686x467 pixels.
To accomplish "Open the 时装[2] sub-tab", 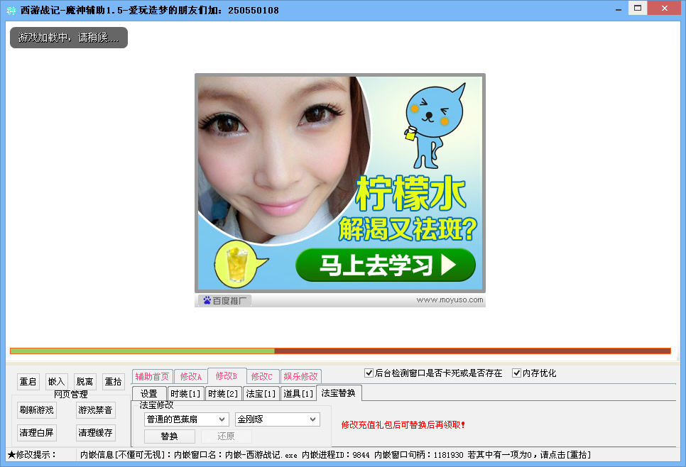I will pyautogui.click(x=223, y=393).
